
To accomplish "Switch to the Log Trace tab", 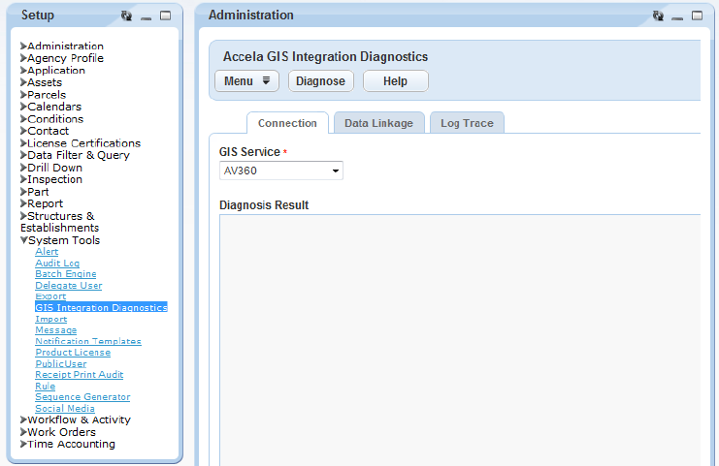I will click(x=467, y=123).
